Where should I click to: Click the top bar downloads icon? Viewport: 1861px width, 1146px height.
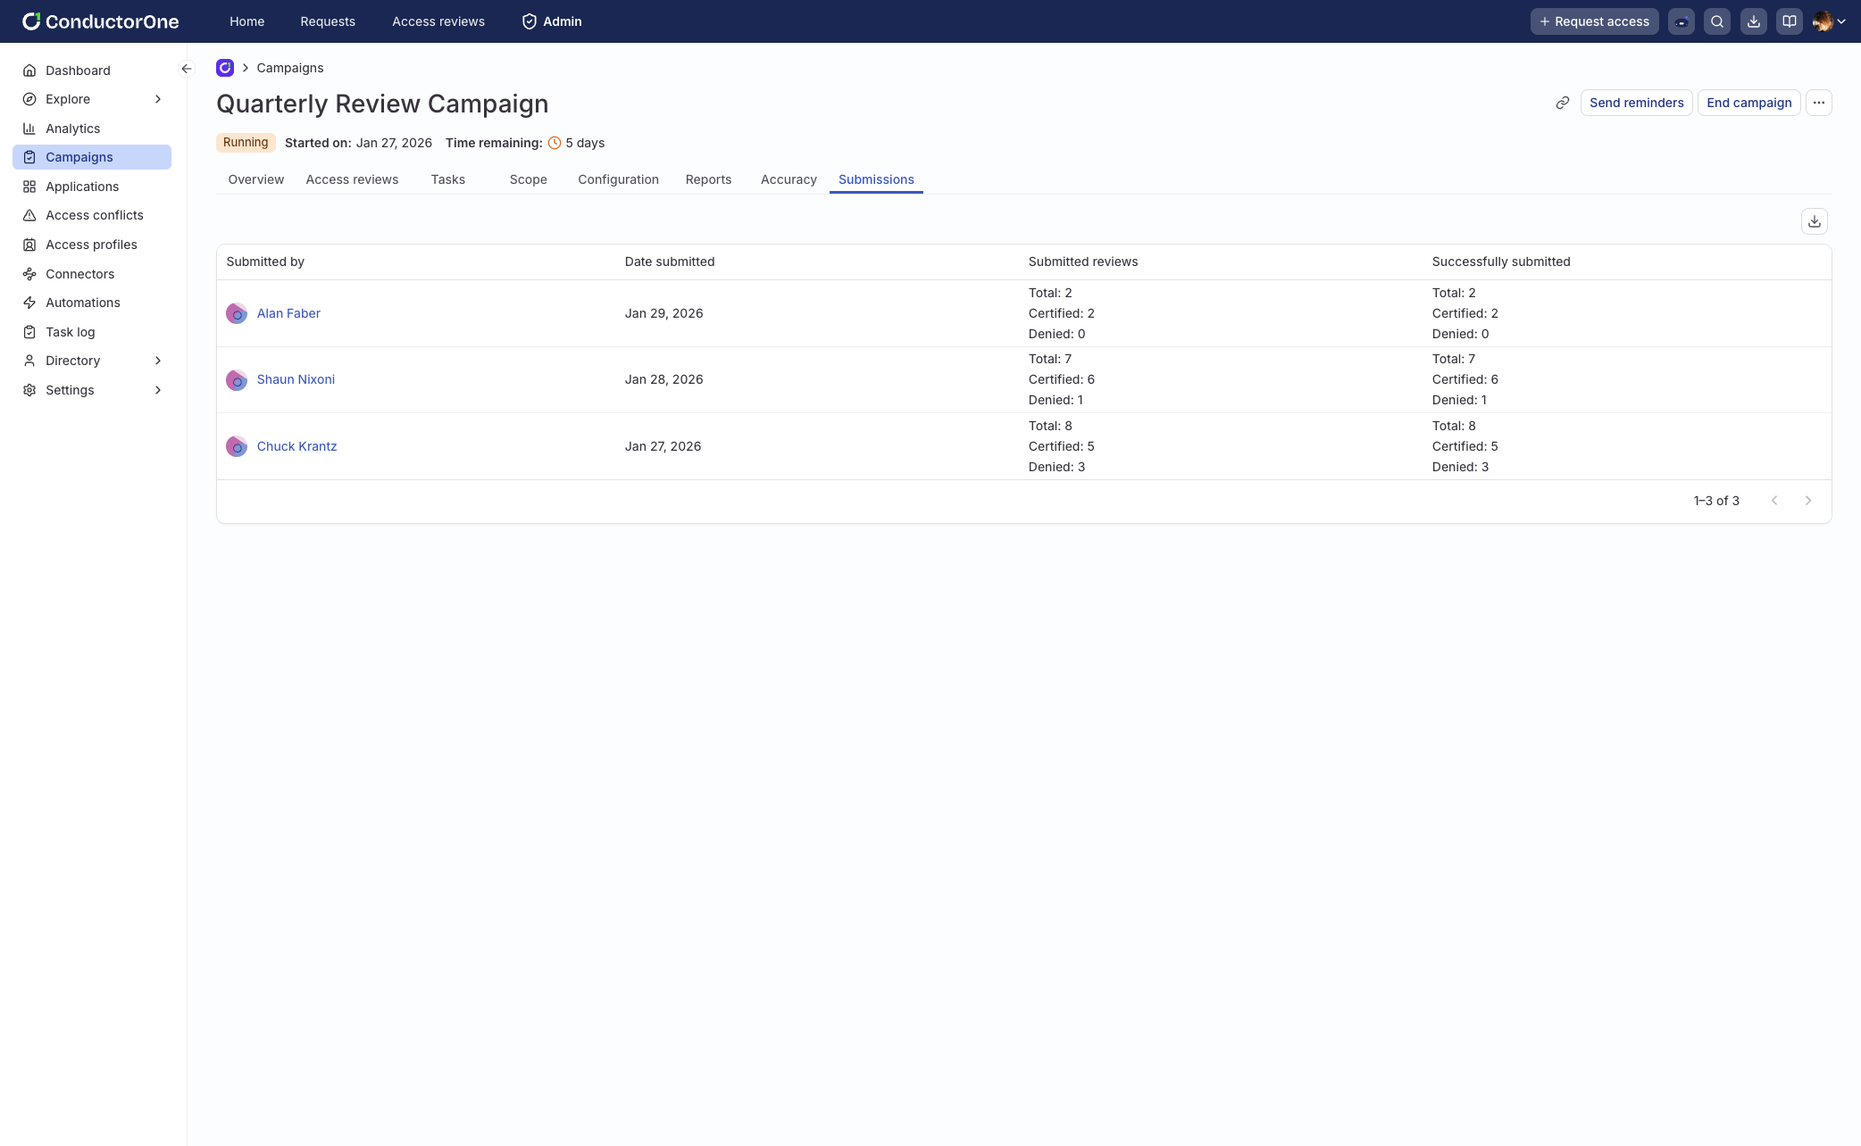tap(1753, 21)
